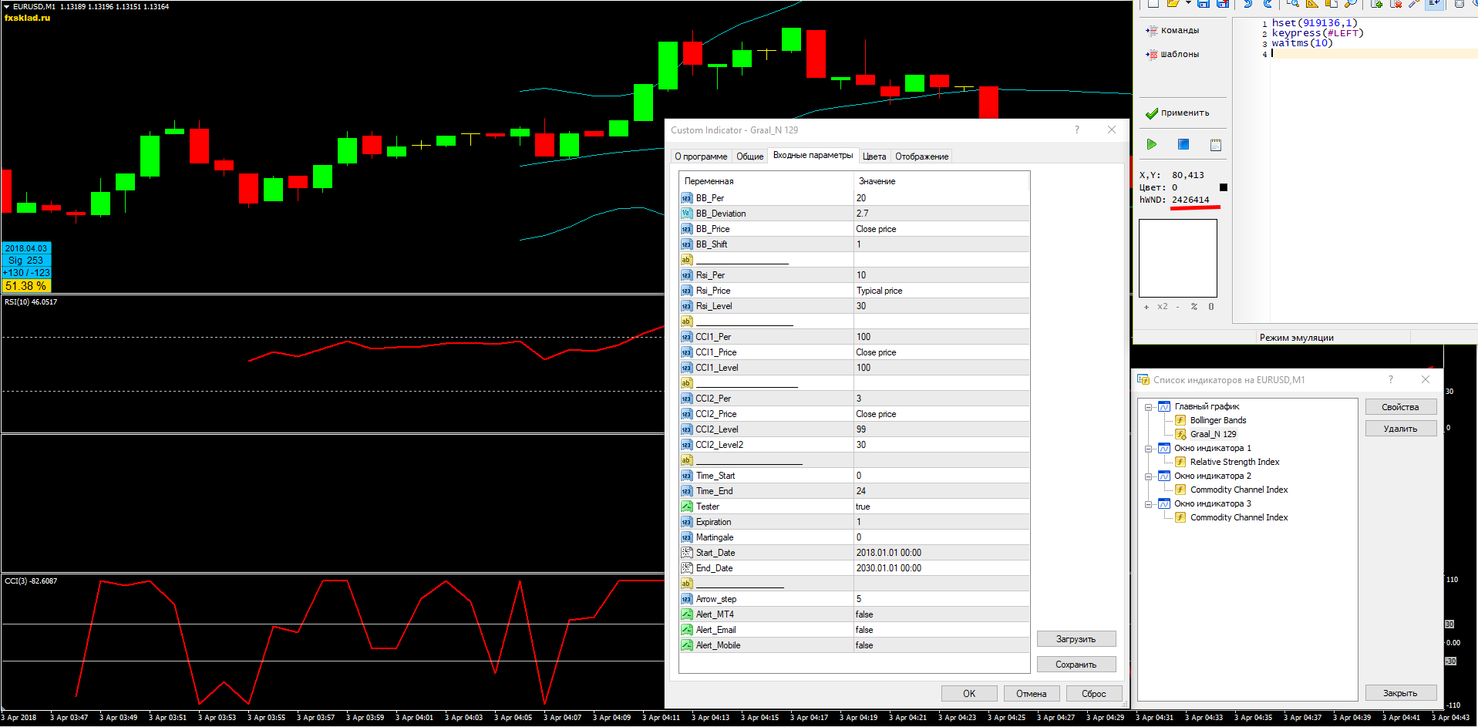Select the Tester value true
This screenshot has height=727, width=1478.
click(x=941, y=507)
